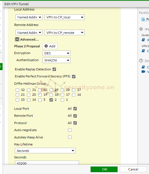The image size is (149, 174).
Task: Disable Enable Replay Detection checkbox
Action: (x=54, y=69)
